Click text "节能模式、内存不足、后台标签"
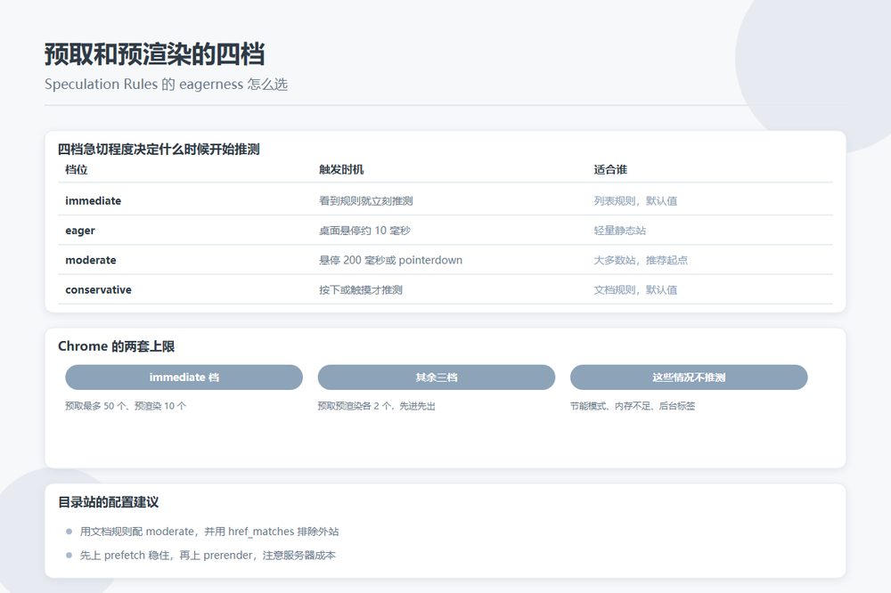 [x=633, y=405]
